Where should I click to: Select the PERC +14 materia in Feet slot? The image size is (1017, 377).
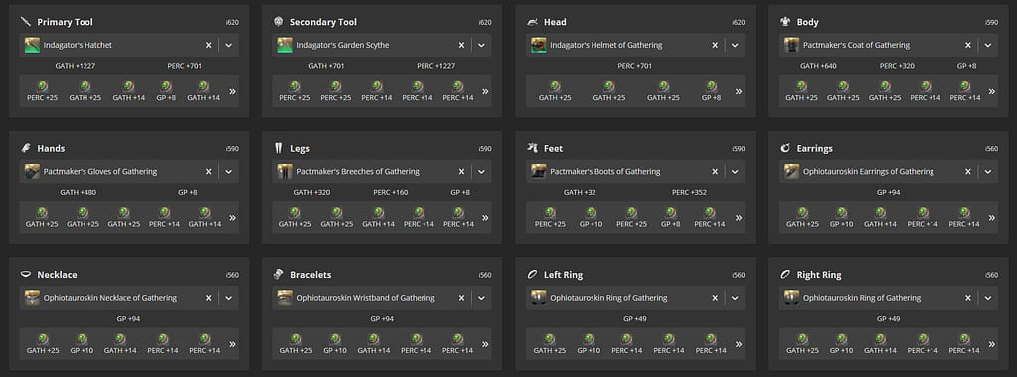(x=710, y=217)
